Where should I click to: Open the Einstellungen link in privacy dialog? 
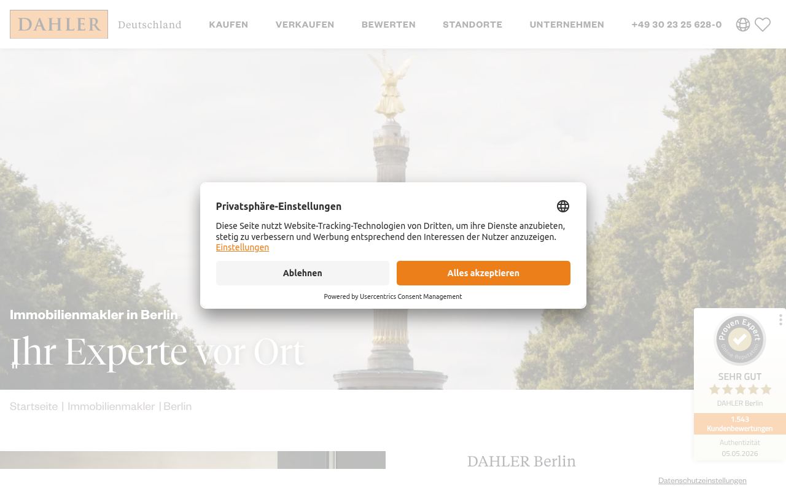point(243,247)
